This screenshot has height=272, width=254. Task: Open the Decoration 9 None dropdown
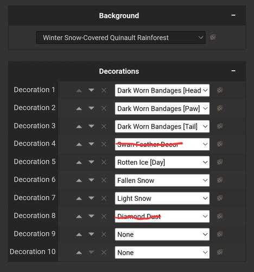pos(162,234)
